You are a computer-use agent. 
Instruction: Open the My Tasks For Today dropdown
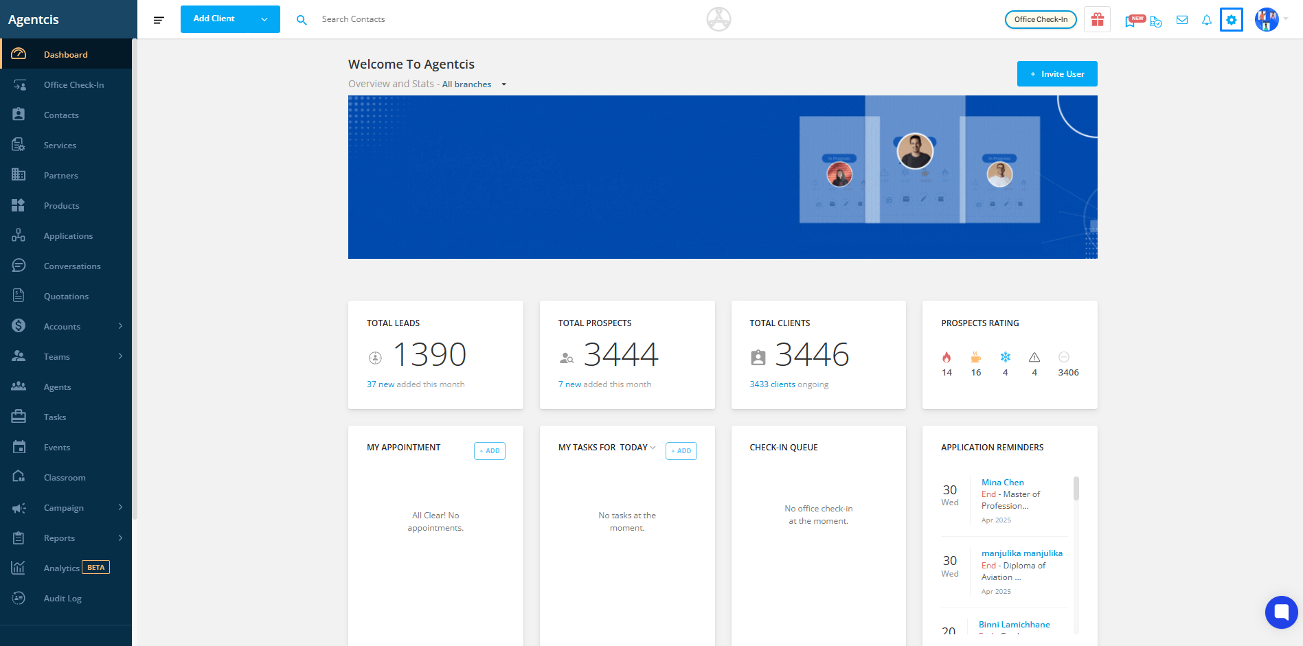[x=638, y=448]
